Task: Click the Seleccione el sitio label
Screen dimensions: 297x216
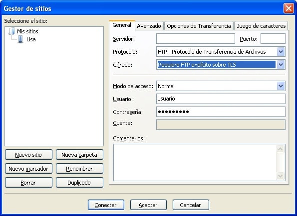Action: [26, 21]
